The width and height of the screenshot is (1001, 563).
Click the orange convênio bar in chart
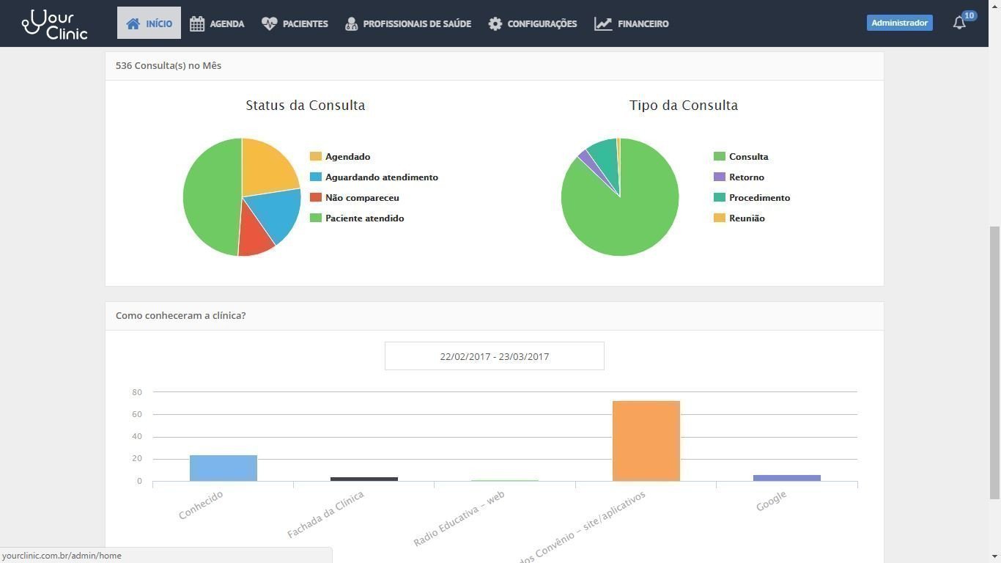click(x=646, y=441)
